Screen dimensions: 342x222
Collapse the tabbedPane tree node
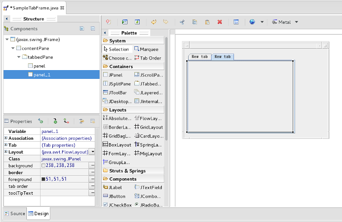pos(19,57)
